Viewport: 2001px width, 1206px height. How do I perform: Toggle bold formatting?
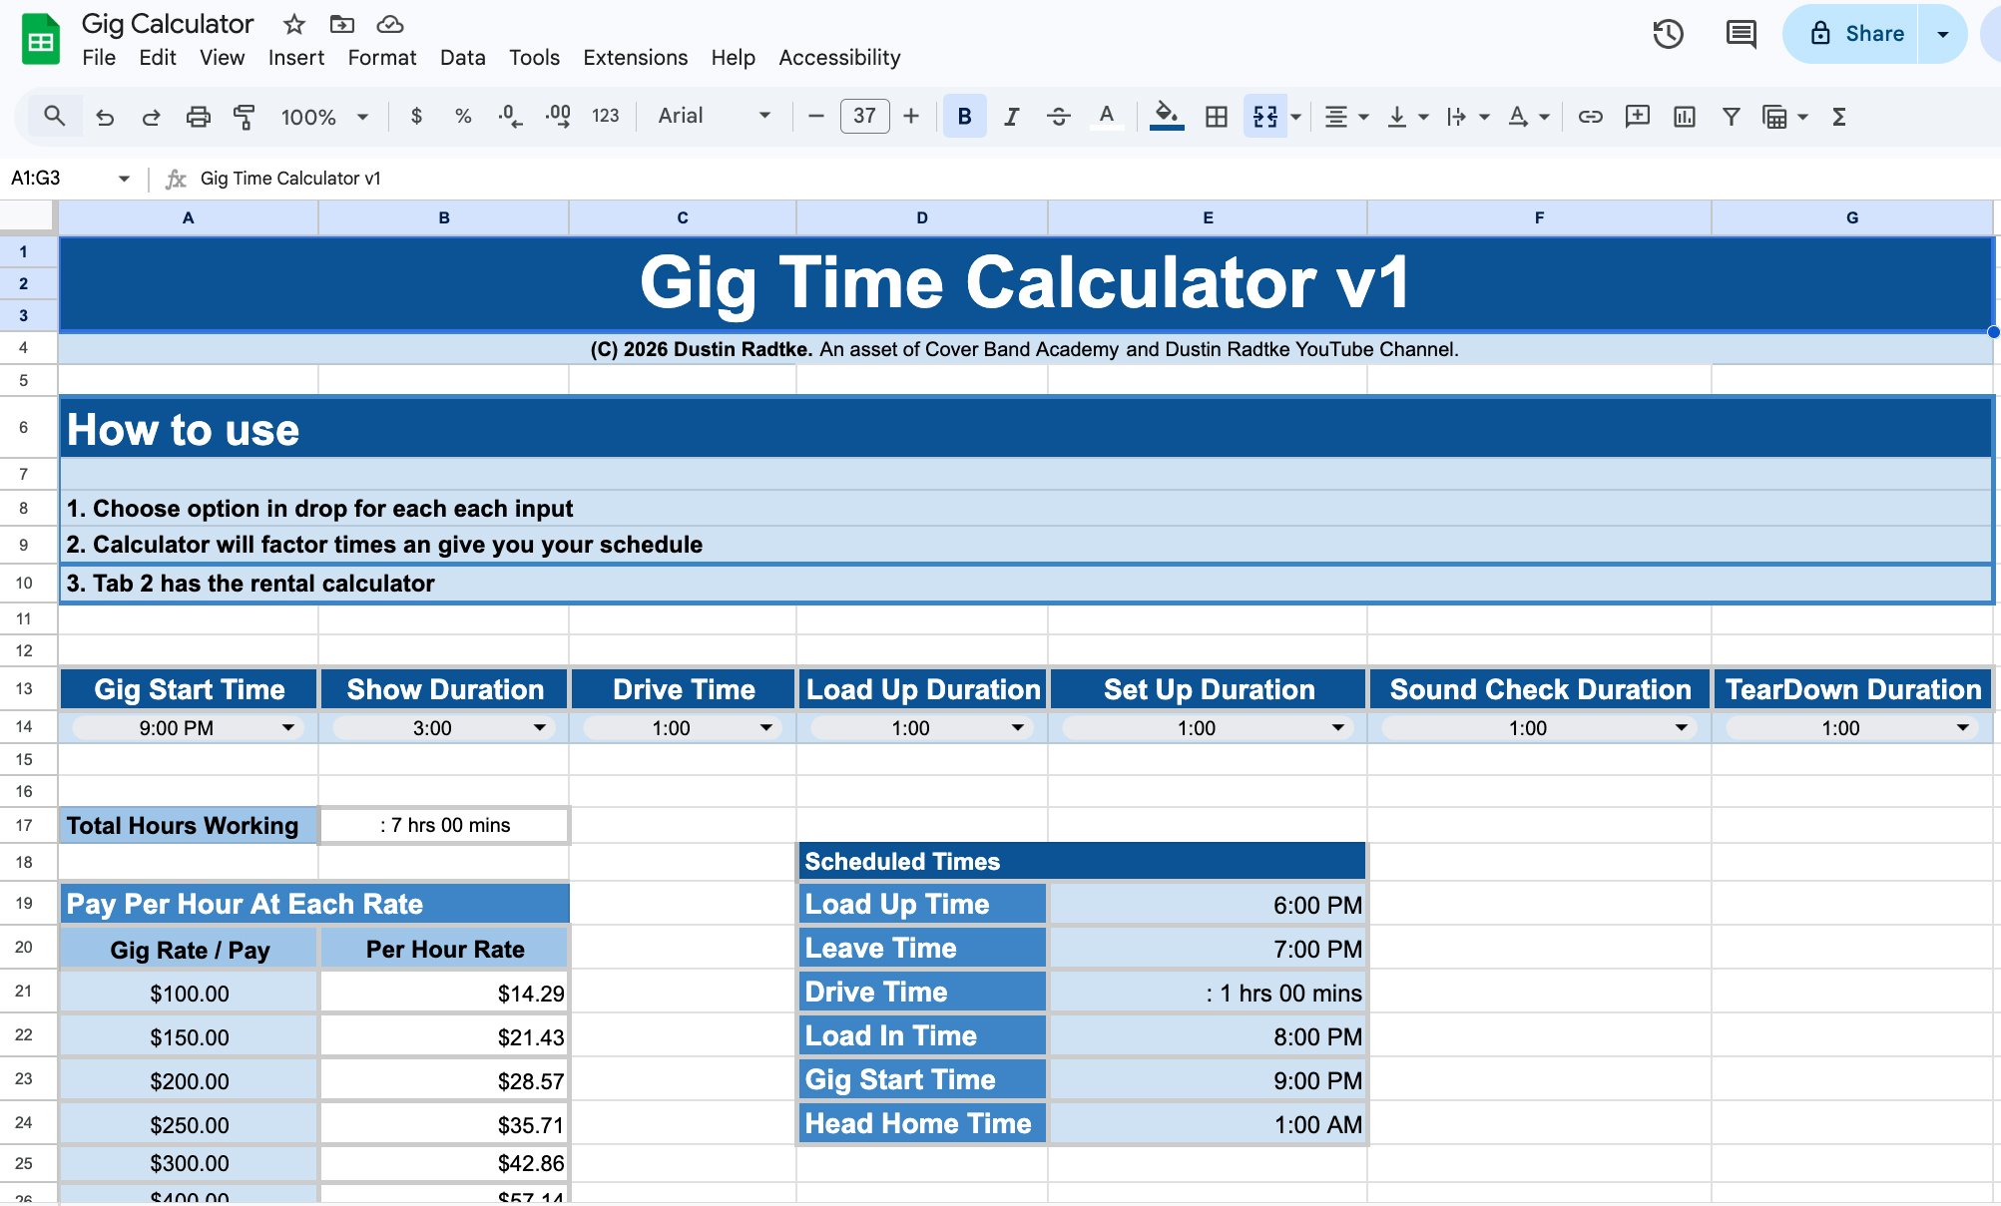[x=964, y=117]
